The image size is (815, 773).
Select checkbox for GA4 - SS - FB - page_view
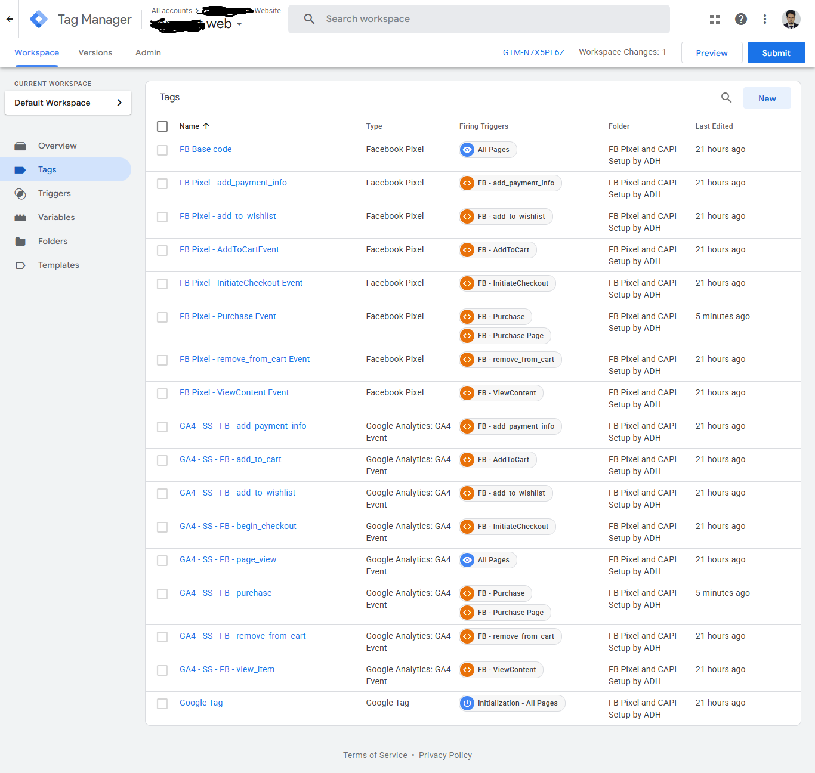(162, 561)
